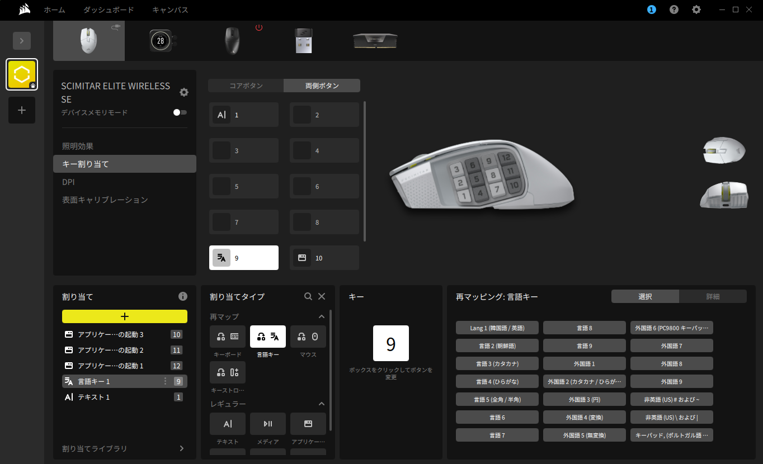The image size is (763, 464).
Task: Collapse the 再マップ group
Action: pos(322,316)
